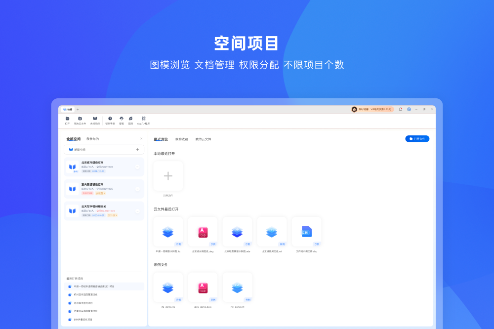Click the 客服 headset icon
Screen dimensions: 494x329
(x=122, y=119)
